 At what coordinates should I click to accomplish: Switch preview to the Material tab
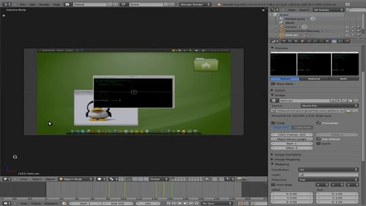tap(314, 79)
